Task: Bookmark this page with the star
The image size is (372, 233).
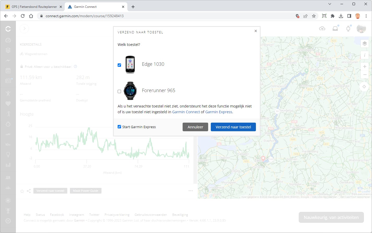Action: click(x=314, y=16)
